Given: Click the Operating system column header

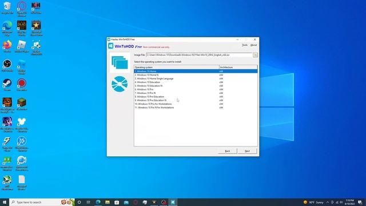Looking at the screenshot, I should [x=177, y=68].
